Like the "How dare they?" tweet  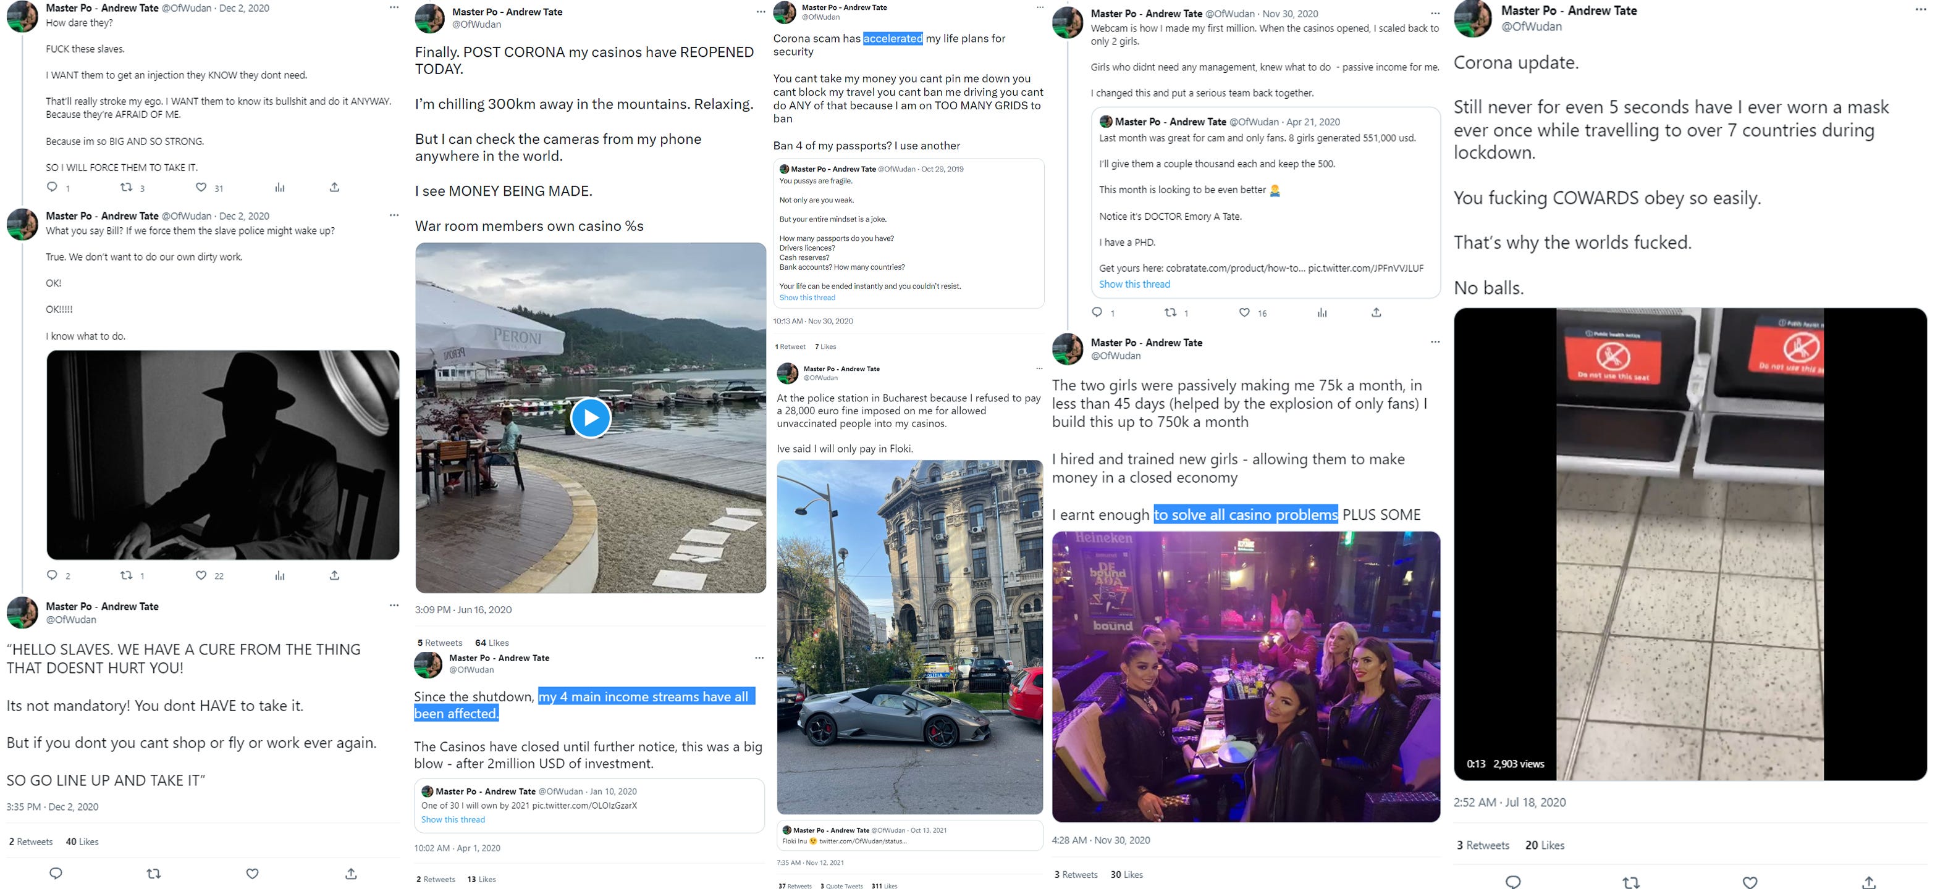201,187
